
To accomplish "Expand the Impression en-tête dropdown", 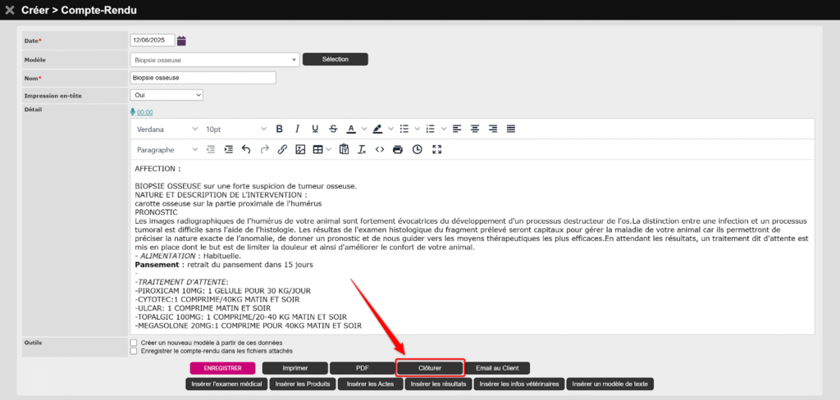I will (x=167, y=95).
